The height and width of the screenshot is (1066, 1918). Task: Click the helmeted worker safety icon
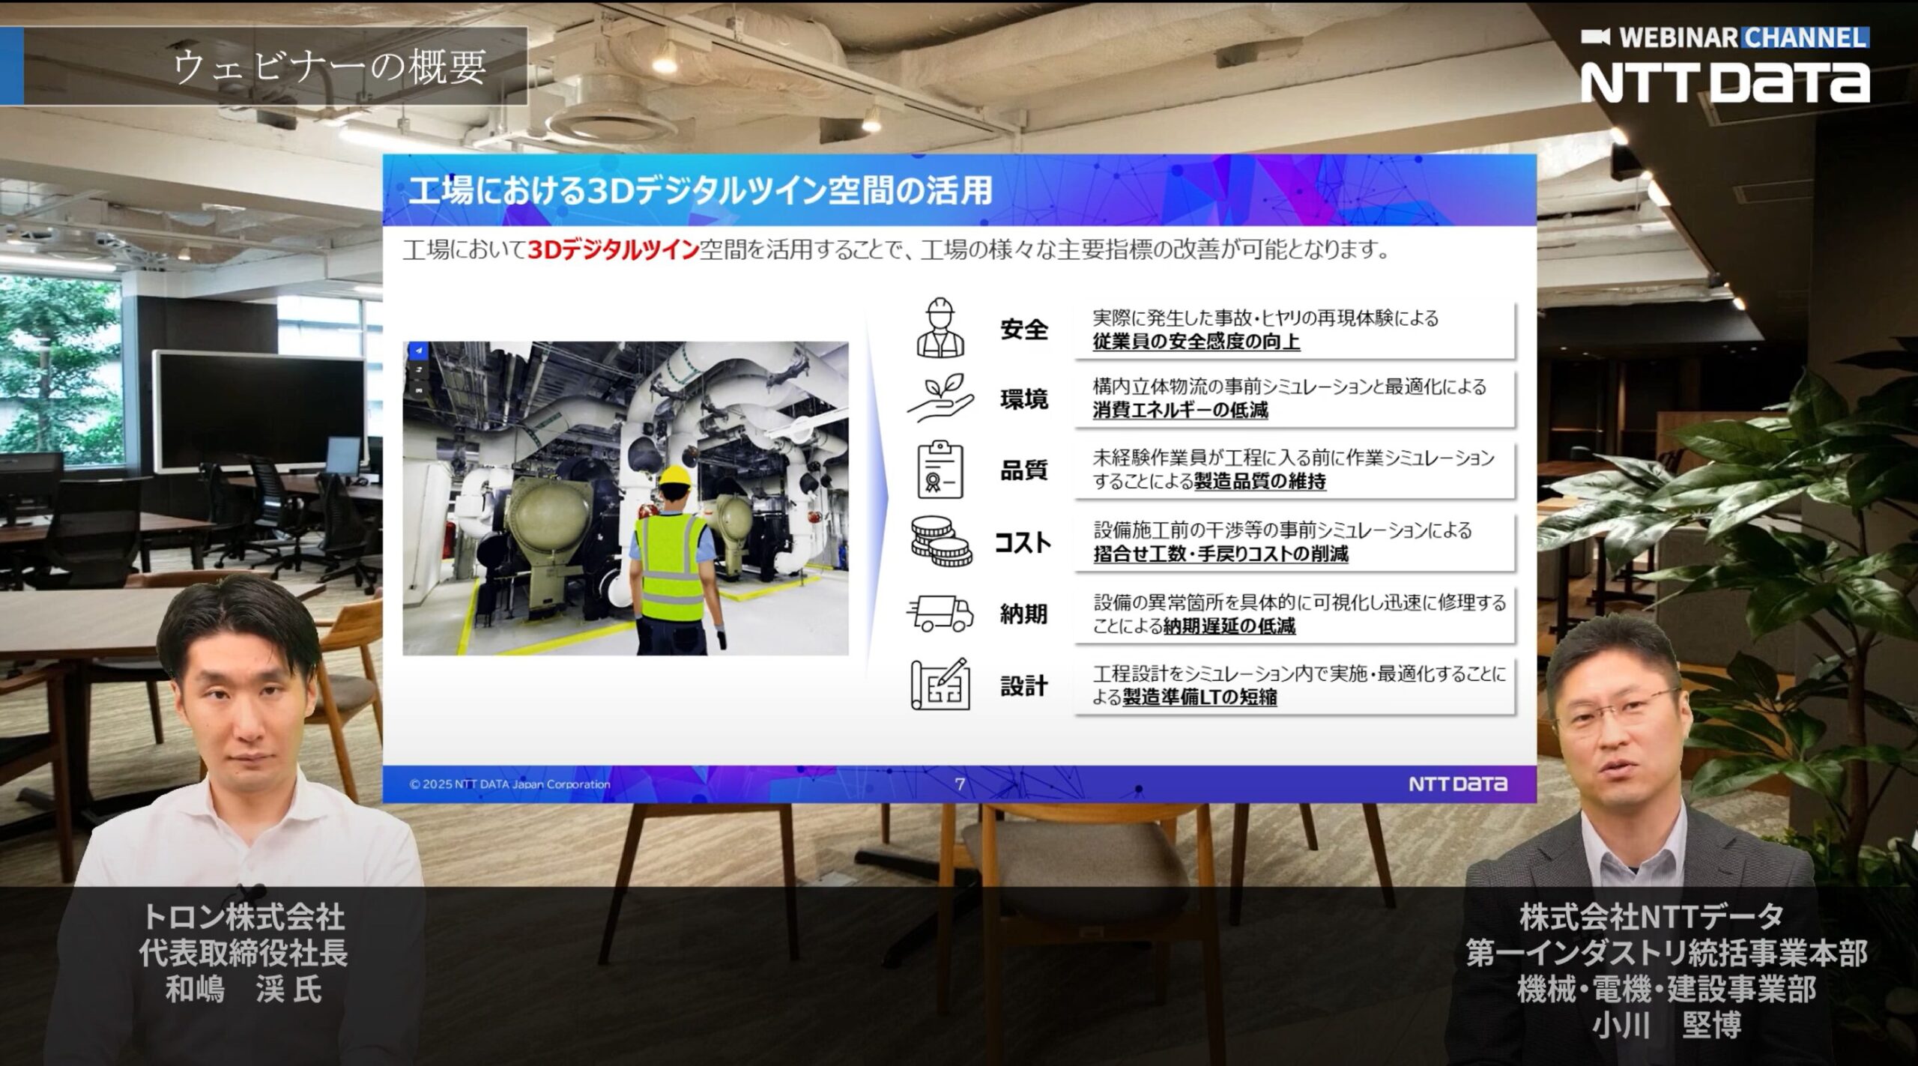[x=940, y=327]
